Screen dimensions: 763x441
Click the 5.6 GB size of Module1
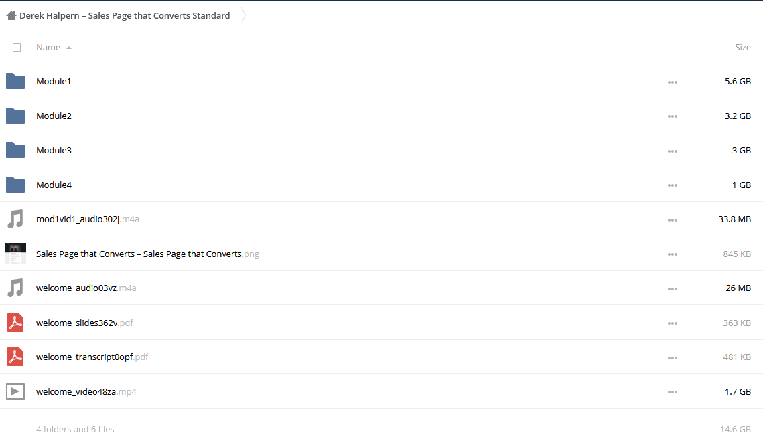pyautogui.click(x=738, y=81)
